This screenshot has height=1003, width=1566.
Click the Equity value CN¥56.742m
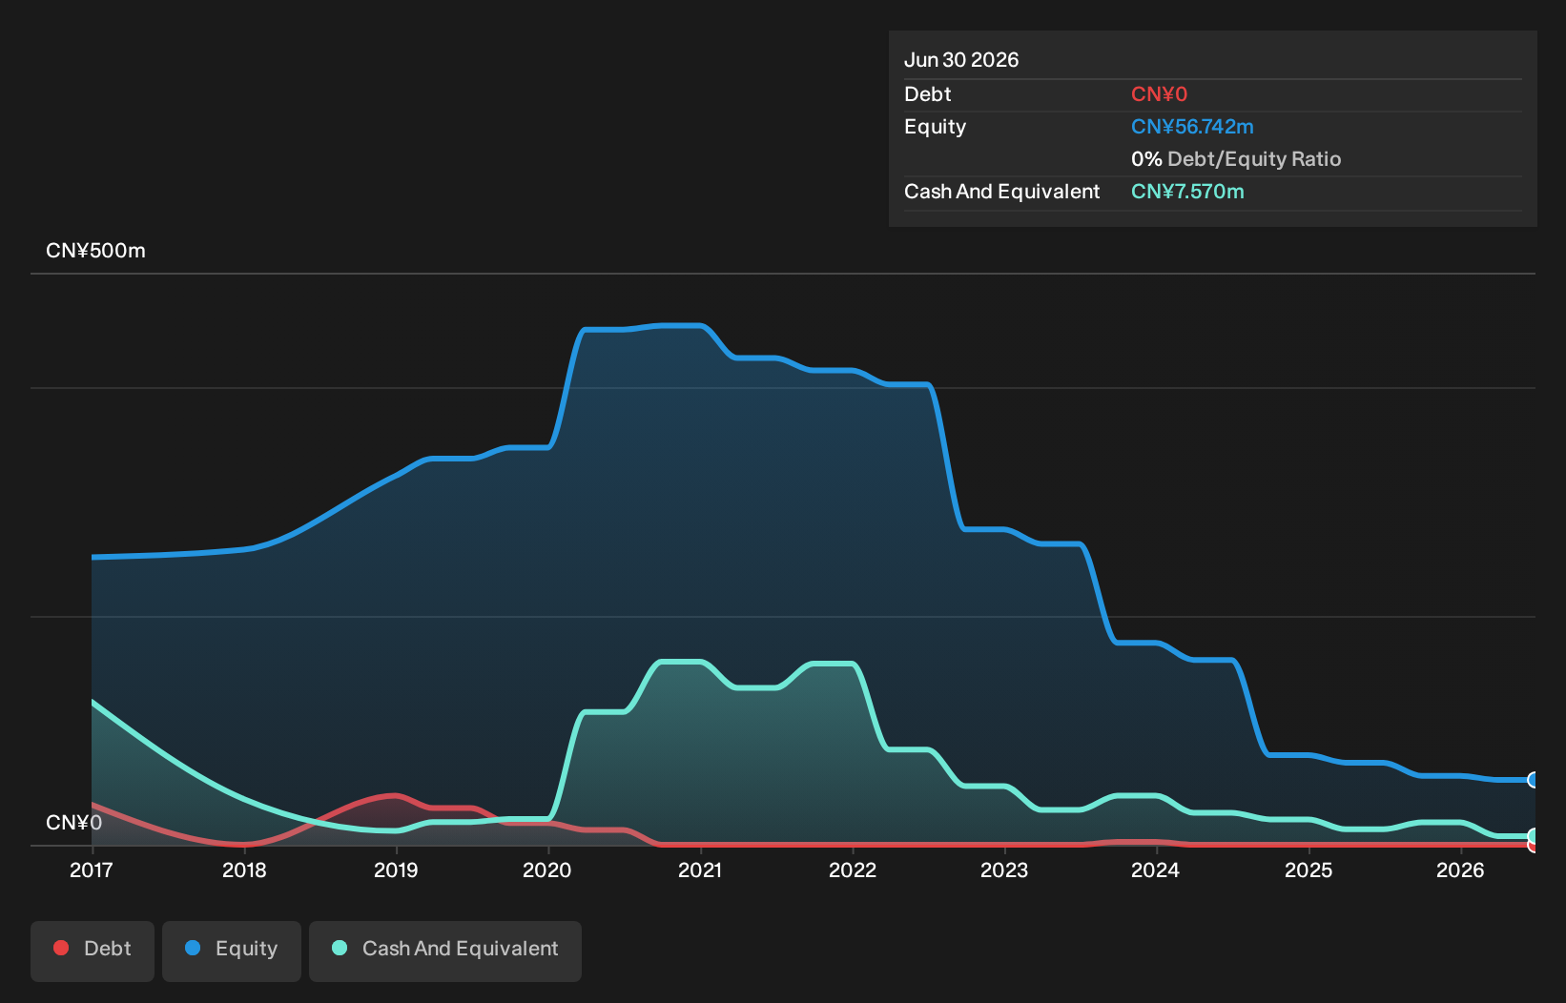[1192, 127]
